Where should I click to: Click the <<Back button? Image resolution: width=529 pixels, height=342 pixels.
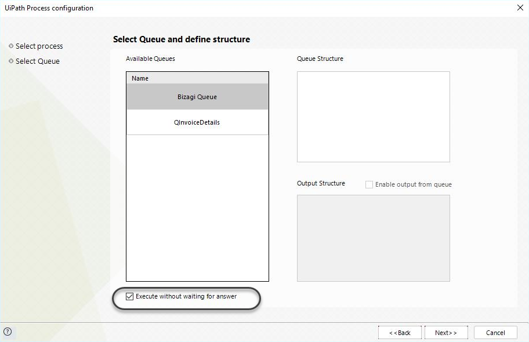pyautogui.click(x=400, y=333)
